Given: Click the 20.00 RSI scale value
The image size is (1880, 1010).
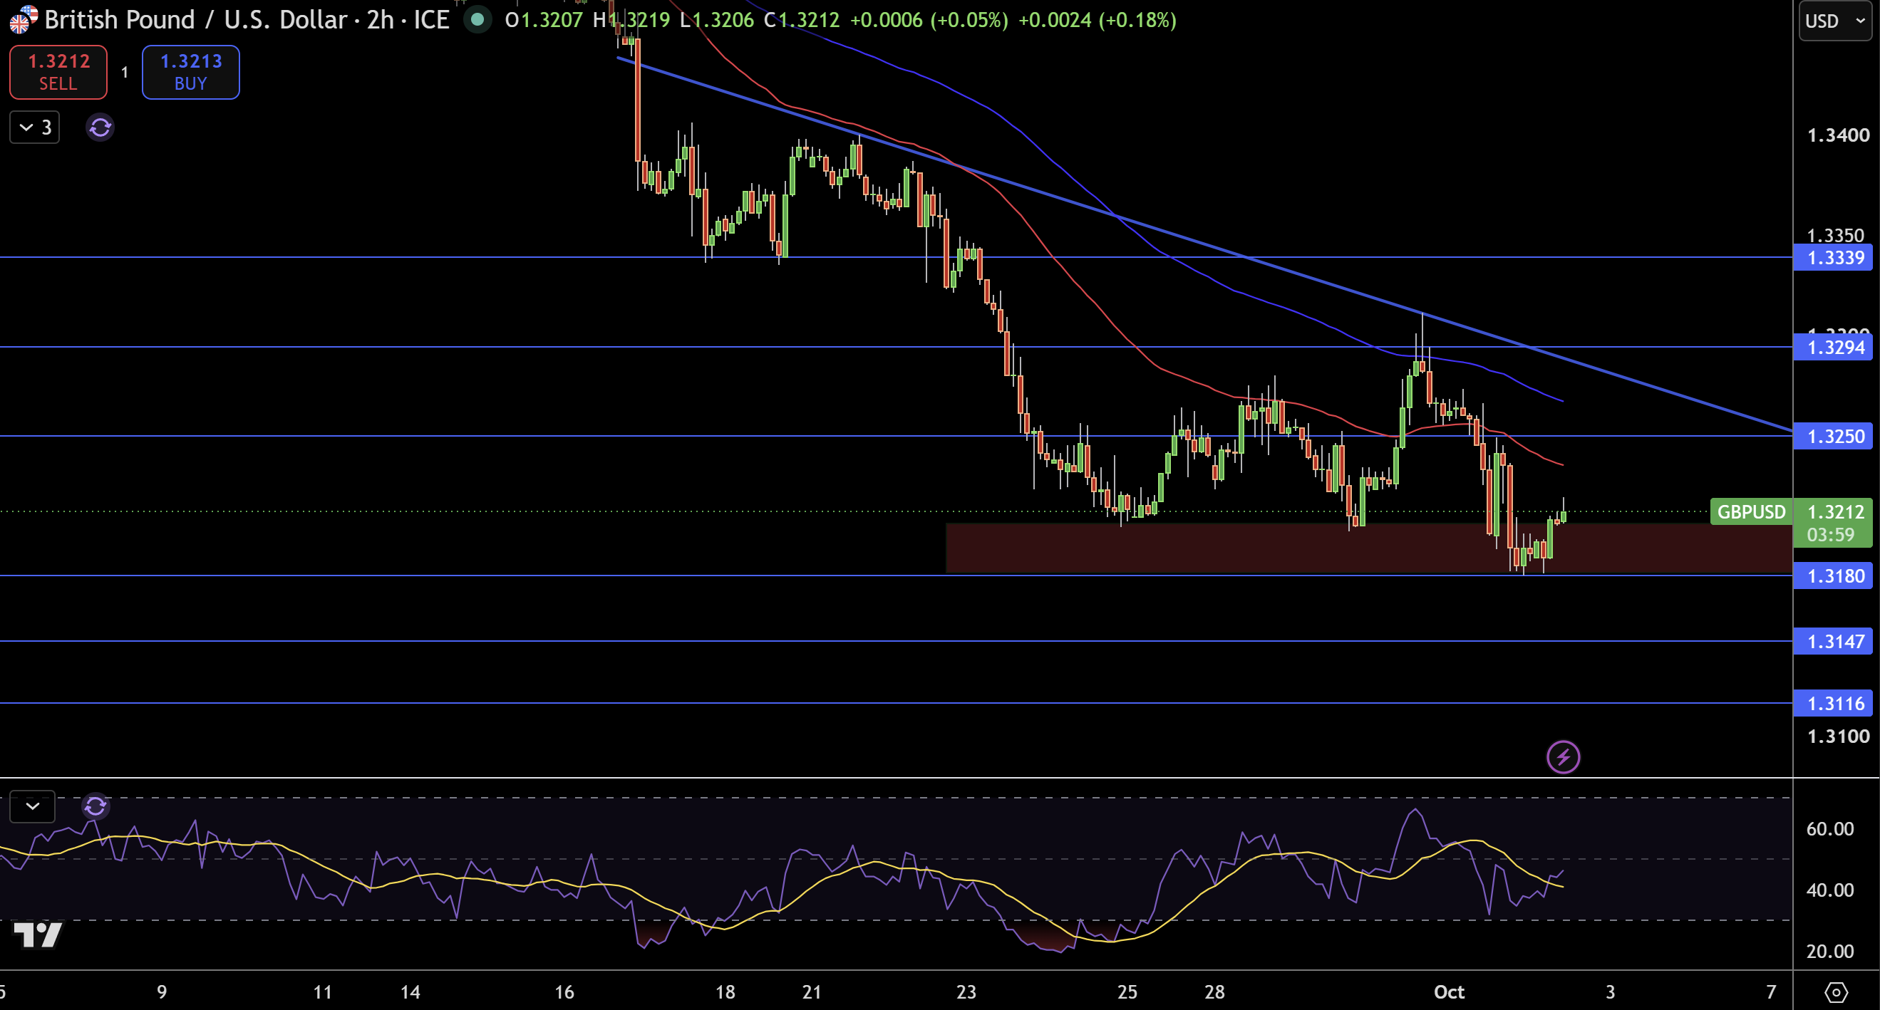Looking at the screenshot, I should tap(1829, 951).
